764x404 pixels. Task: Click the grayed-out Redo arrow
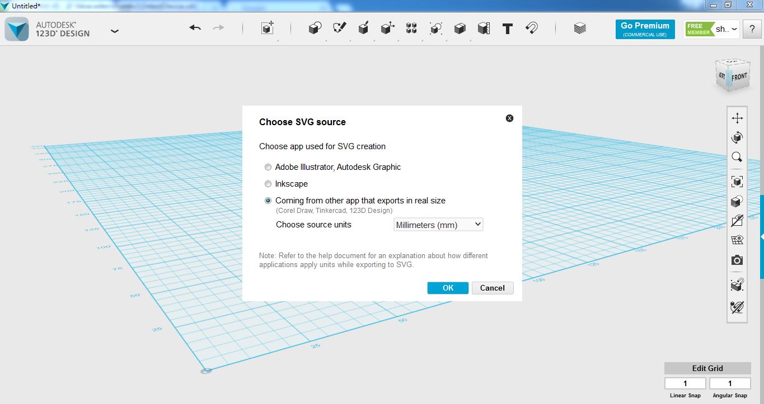(218, 28)
